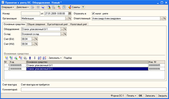The width and height of the screenshot is (169, 99).
Task: Click Инв. № cell 000000006
Action: click(157, 69)
